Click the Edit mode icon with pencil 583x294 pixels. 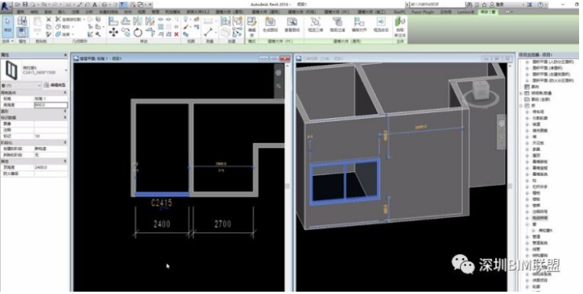(252, 22)
